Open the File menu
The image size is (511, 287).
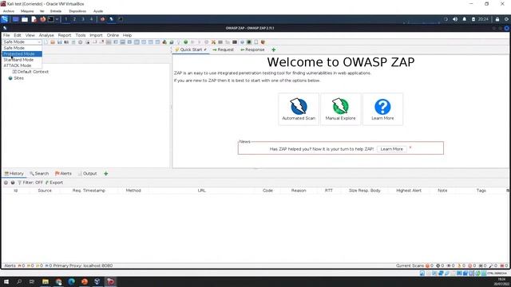(6, 35)
